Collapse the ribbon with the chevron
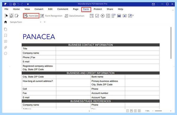Screen dimensions: 177x115 click(x=173, y=10)
